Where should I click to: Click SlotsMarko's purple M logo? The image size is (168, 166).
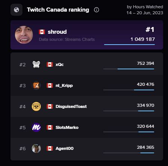[x=36, y=127]
